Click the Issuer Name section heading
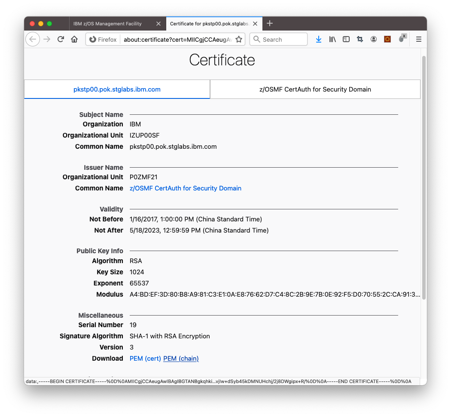 [103, 168]
